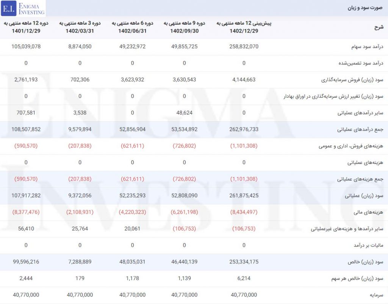Click the جمع درآمدهای عملیاتی row label
The image size is (388, 304).
[360, 129]
